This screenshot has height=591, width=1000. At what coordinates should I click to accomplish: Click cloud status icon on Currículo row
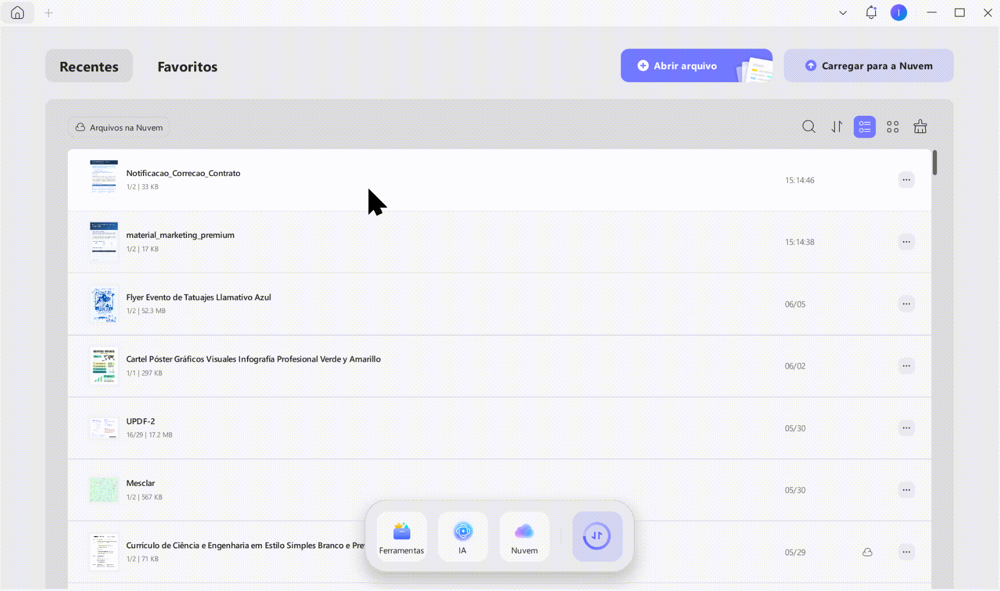(x=868, y=552)
